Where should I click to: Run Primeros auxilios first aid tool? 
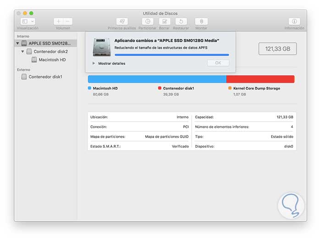[x=122, y=21]
